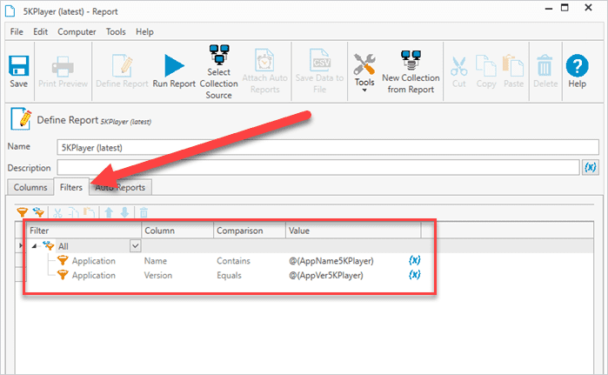608x375 pixels.
Task: Click the document icon in title bar
Action: (x=10, y=10)
